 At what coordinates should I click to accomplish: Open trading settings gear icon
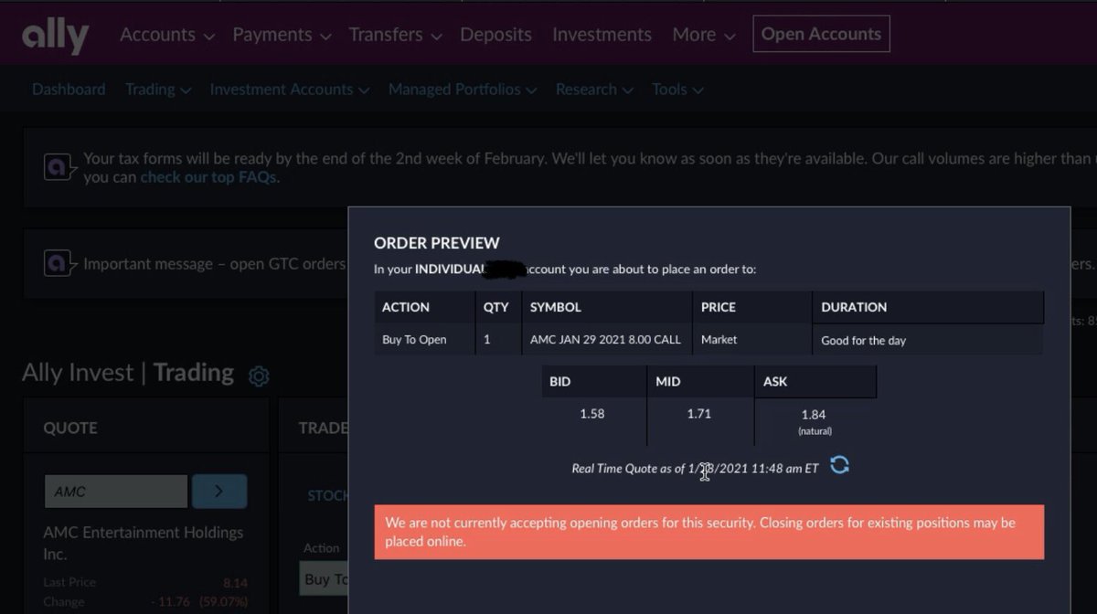(259, 376)
